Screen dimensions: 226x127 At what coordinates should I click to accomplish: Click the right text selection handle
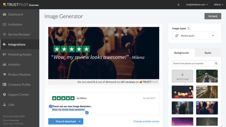coord(87,113)
